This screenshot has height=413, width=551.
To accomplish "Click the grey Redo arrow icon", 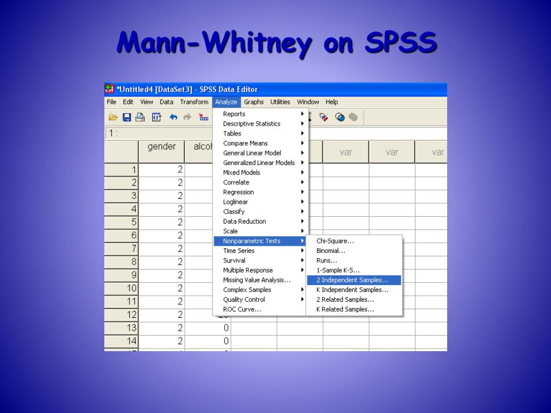I will pyautogui.click(x=187, y=117).
